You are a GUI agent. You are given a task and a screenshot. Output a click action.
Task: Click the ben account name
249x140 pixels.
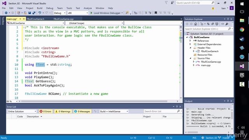pyautogui.click(x=223, y=8)
